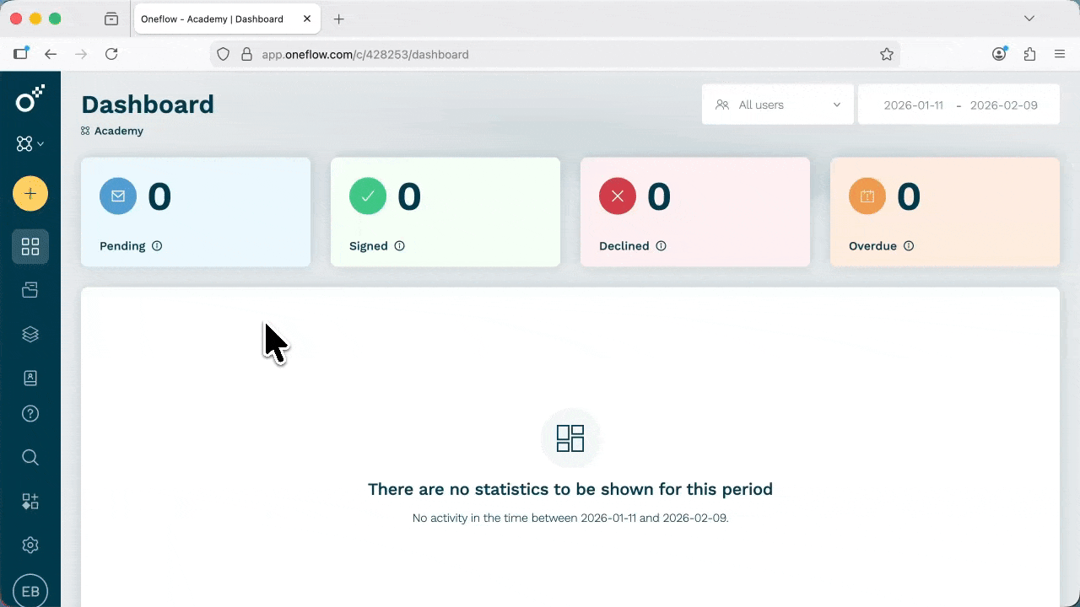Bookmark this page with star icon

point(887,54)
